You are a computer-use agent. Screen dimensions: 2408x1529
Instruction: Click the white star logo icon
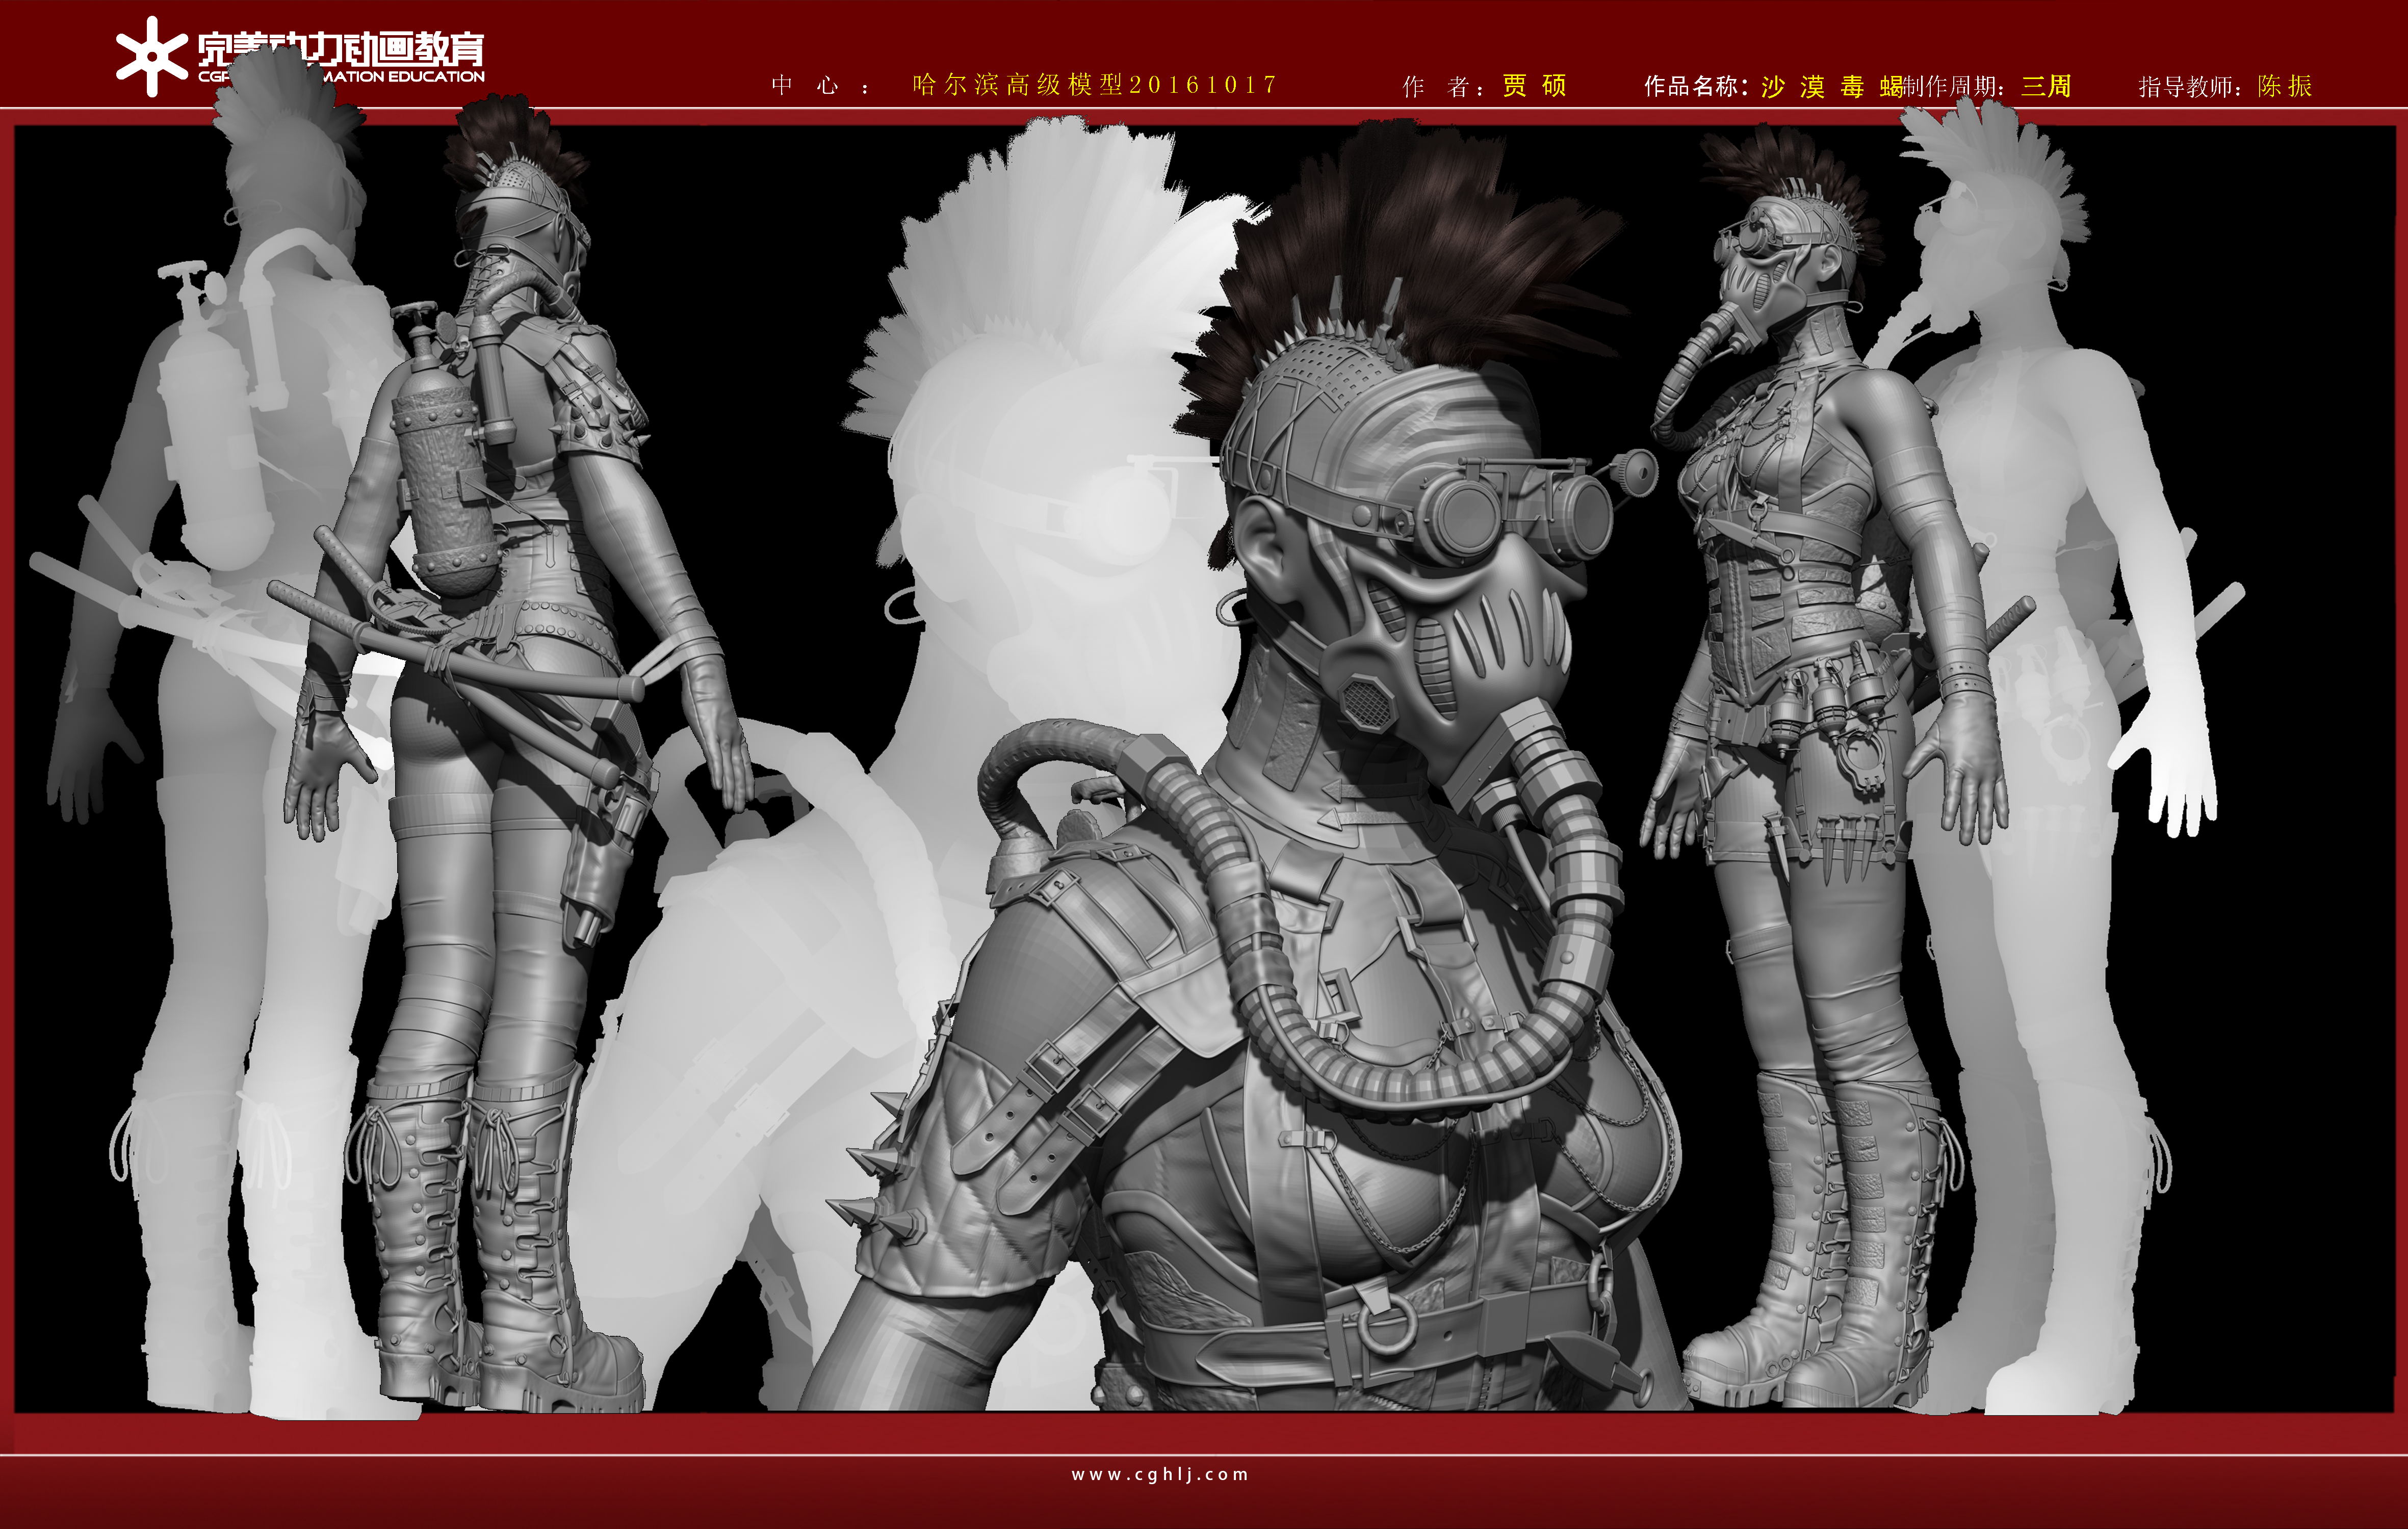[151, 57]
